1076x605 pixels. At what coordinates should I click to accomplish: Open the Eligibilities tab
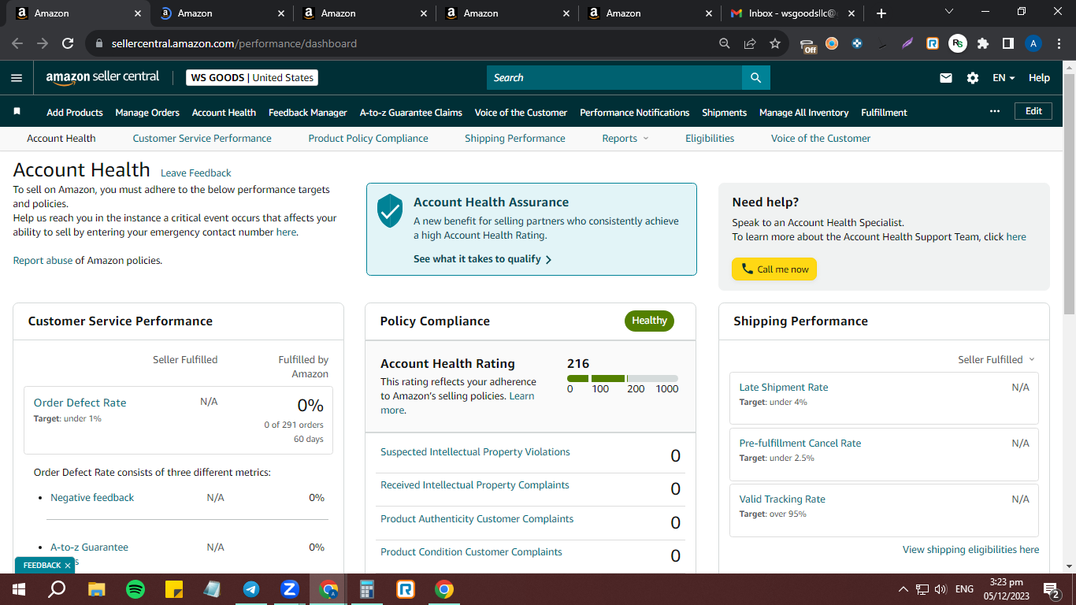[x=710, y=138]
